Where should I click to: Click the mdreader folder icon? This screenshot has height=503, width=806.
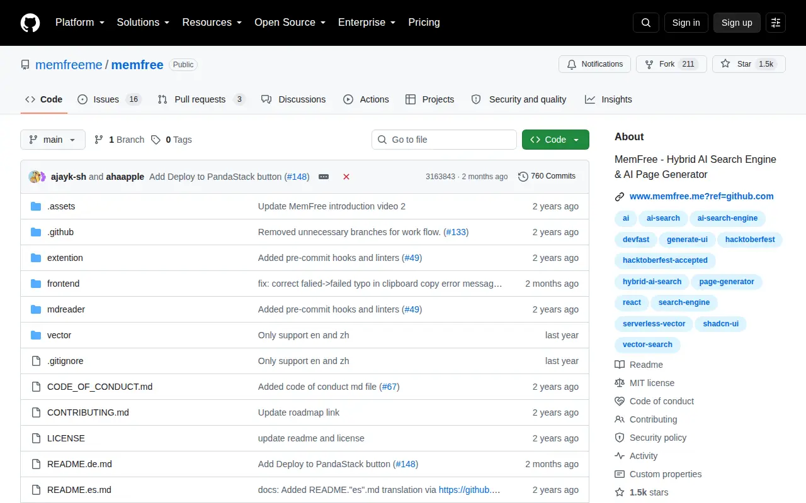[x=36, y=309]
